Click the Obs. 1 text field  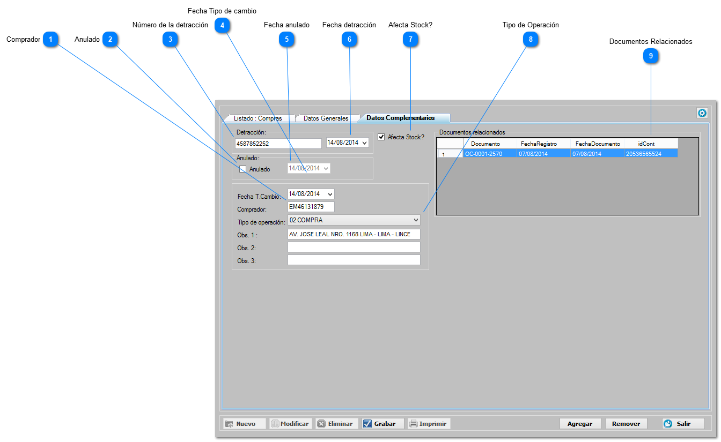(x=354, y=234)
